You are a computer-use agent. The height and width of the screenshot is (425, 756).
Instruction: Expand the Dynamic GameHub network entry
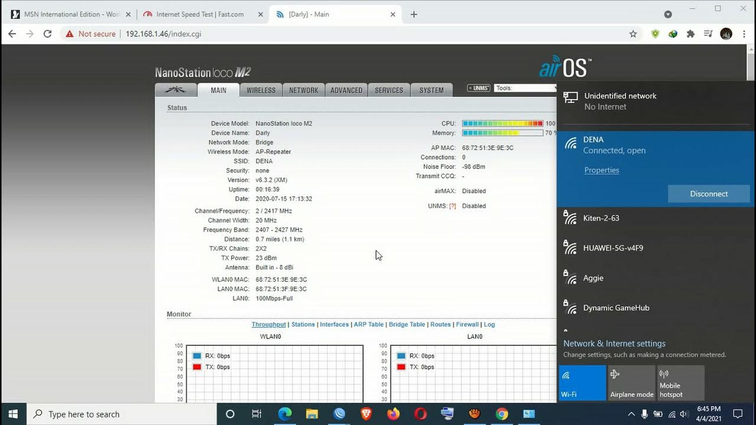(656, 308)
